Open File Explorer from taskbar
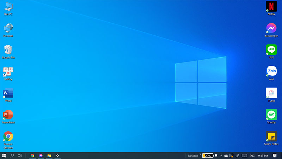The width and height of the screenshot is (282, 159). click(x=49, y=155)
